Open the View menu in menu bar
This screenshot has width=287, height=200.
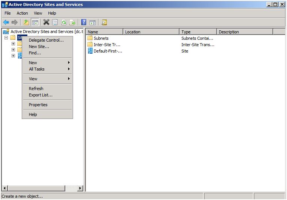(38, 13)
